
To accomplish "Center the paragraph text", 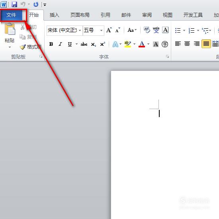I will [187, 44].
